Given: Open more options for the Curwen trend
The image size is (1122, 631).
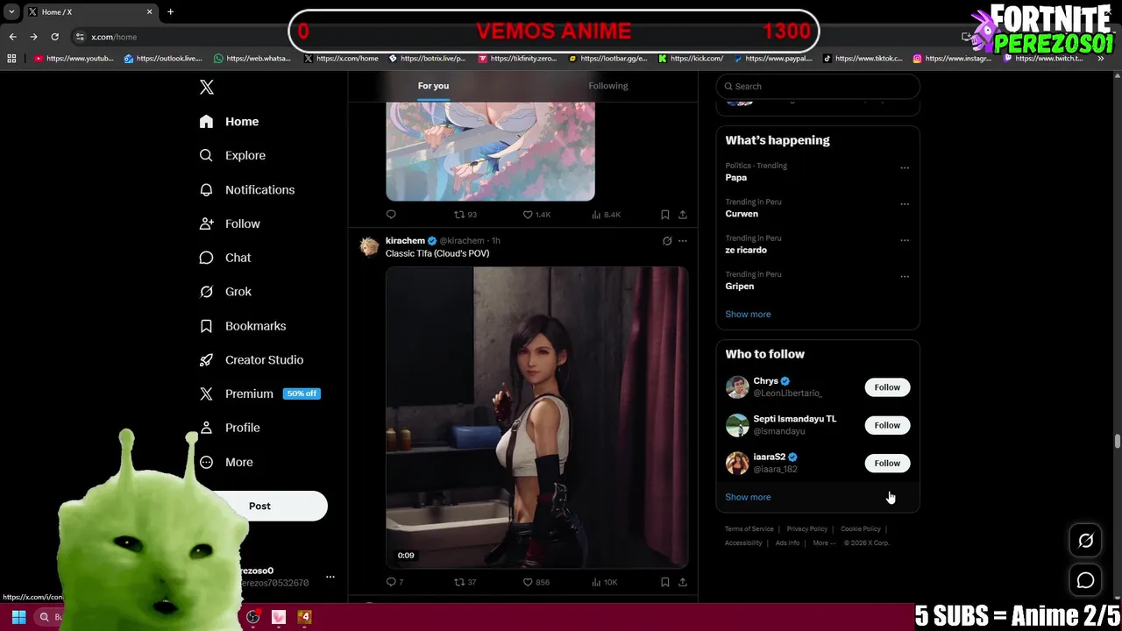Looking at the screenshot, I should 905,204.
